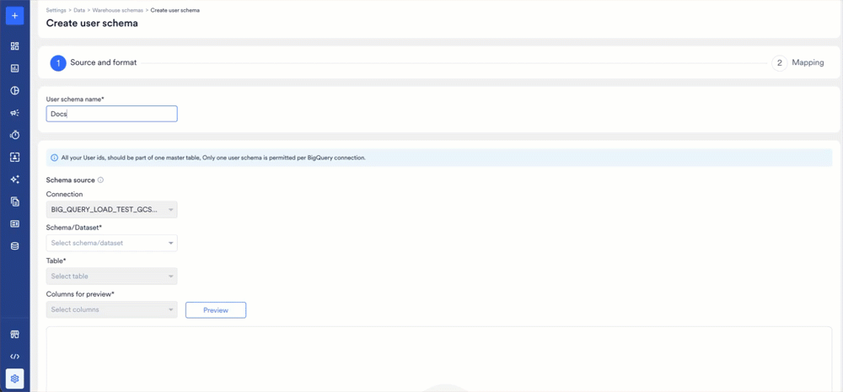Image resolution: width=843 pixels, height=392 pixels.
Task: Open the bar chart analytics icon in sidebar
Action: (x=14, y=68)
